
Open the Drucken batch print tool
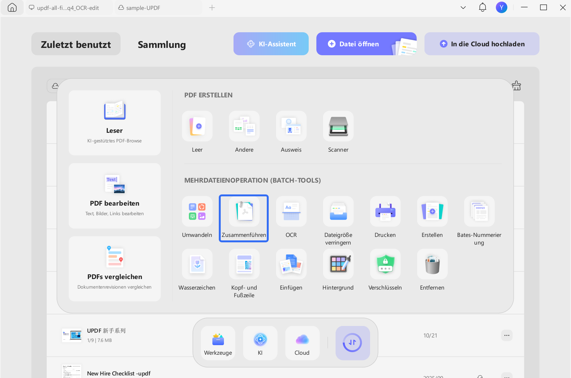point(385,211)
